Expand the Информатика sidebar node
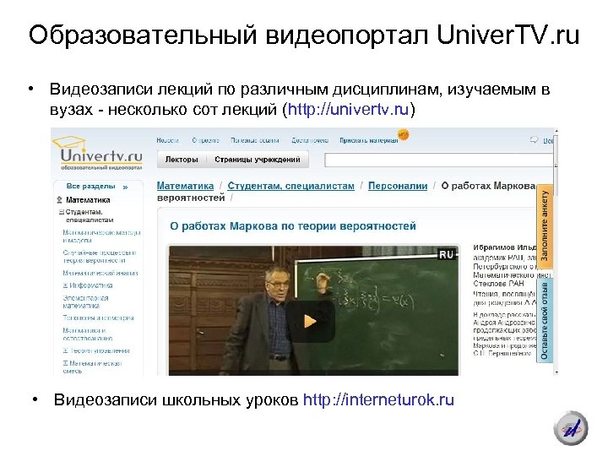This screenshot has width=608, height=456. click(x=66, y=285)
